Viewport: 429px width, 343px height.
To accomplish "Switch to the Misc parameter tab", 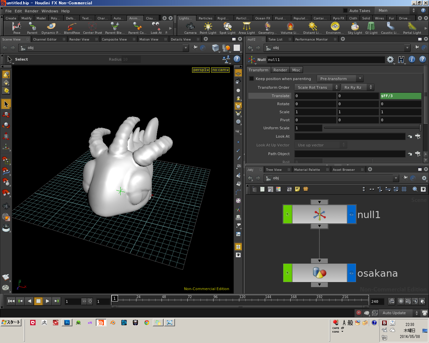I will click(x=296, y=70).
